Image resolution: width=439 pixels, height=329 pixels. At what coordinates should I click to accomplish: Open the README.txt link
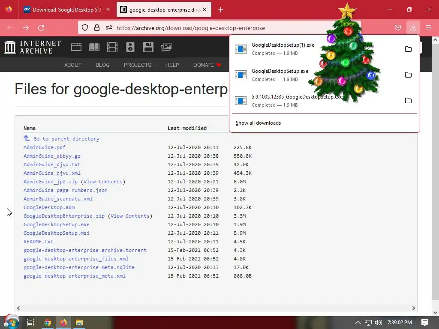(x=38, y=242)
